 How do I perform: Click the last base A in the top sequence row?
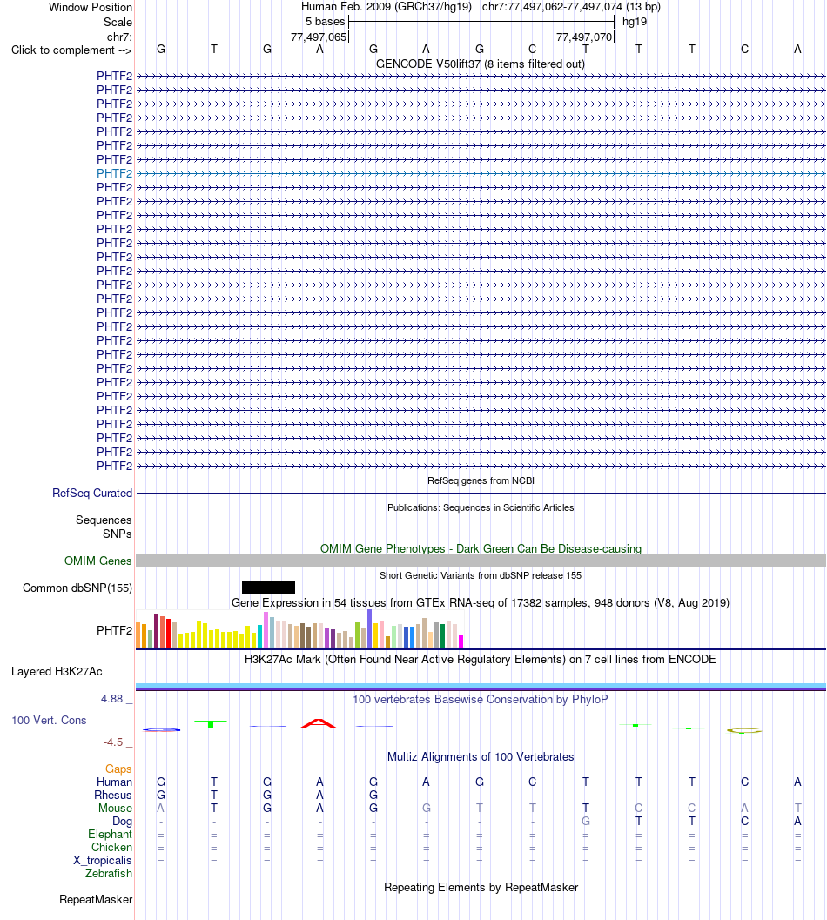coord(797,50)
